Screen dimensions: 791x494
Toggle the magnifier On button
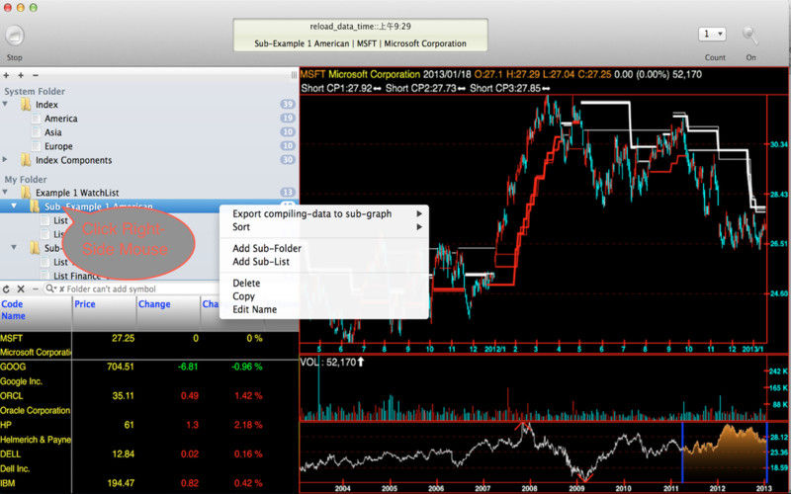pyautogui.click(x=750, y=36)
